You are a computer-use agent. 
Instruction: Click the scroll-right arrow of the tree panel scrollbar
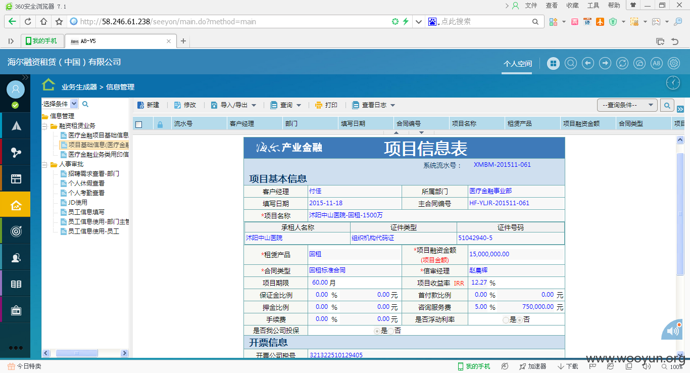click(124, 353)
